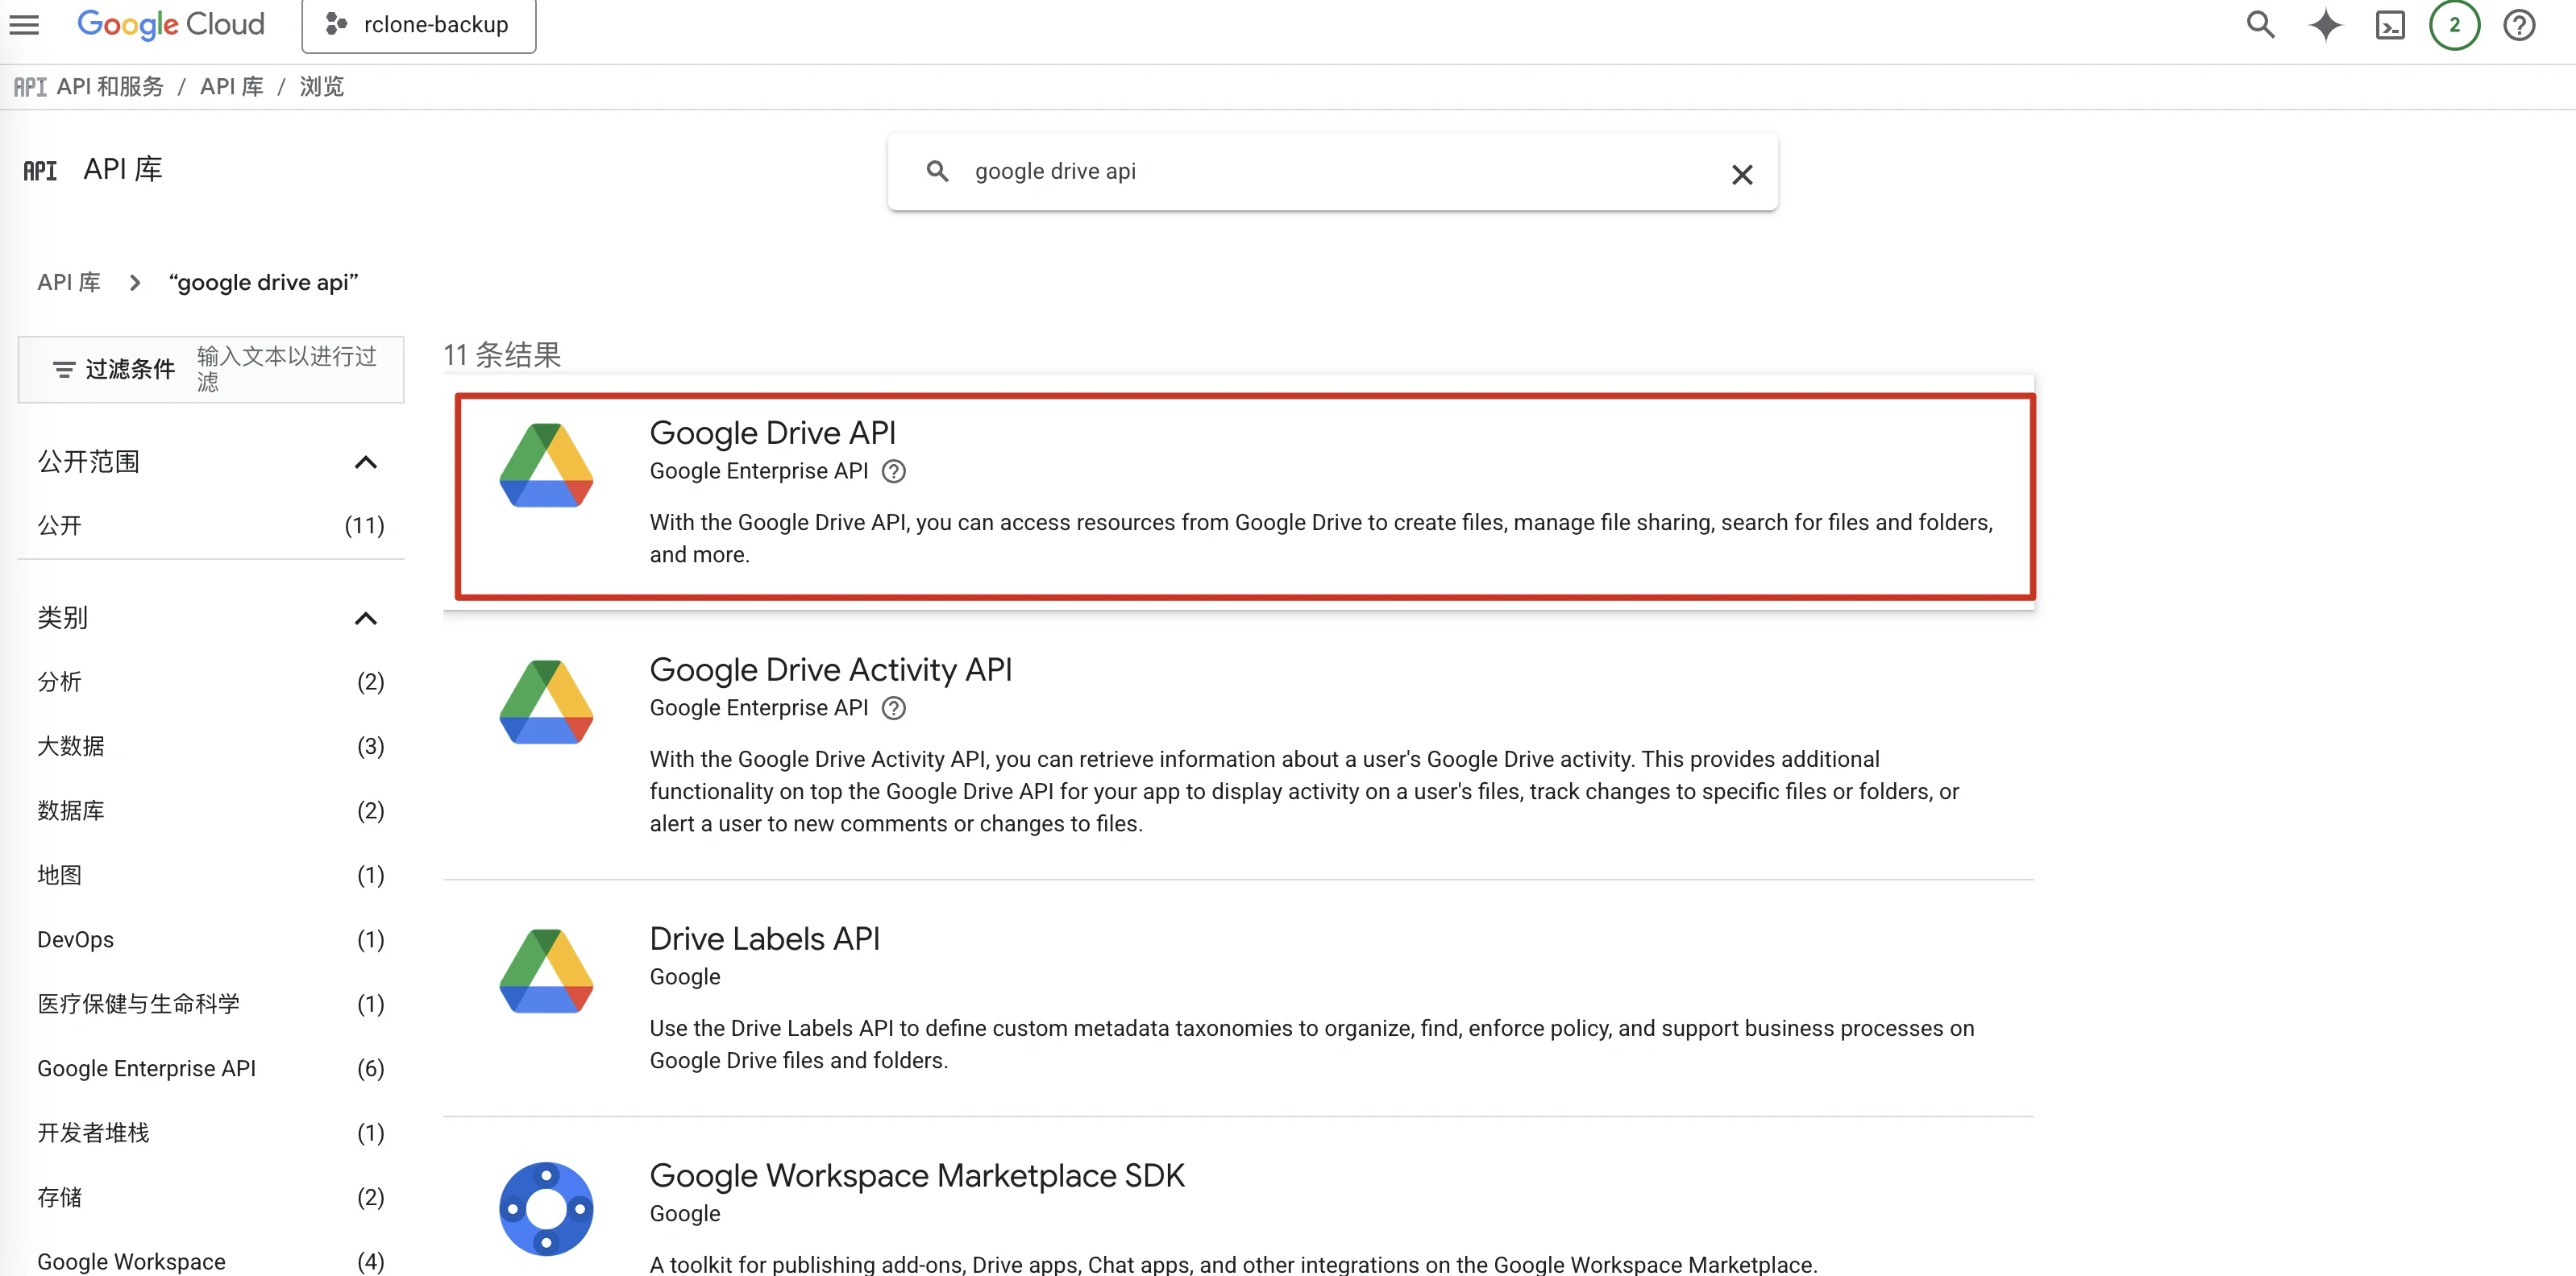Click the chevron beside "google drive api" breadcrumb
The width and height of the screenshot is (2576, 1276).
[135, 283]
